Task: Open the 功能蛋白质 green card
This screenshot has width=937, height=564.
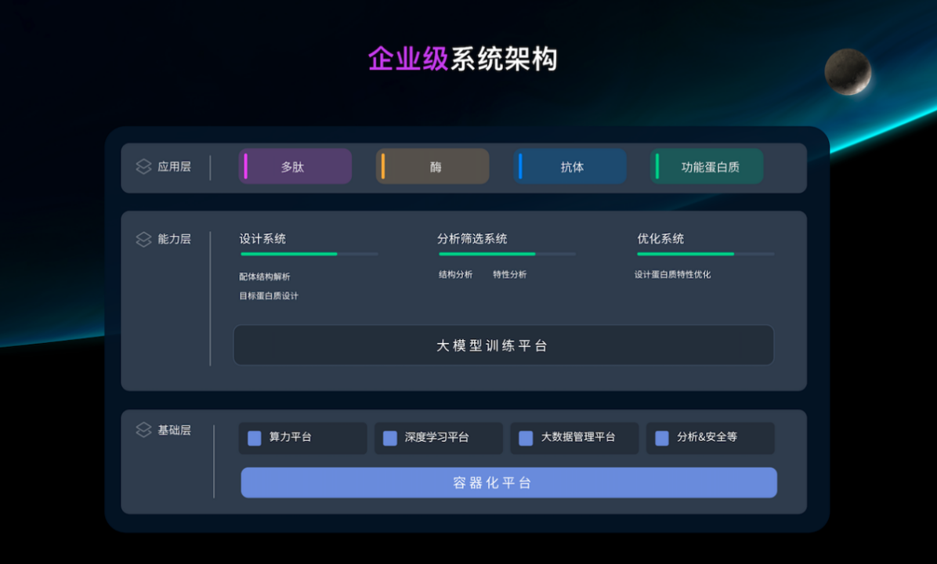Action: 707,167
